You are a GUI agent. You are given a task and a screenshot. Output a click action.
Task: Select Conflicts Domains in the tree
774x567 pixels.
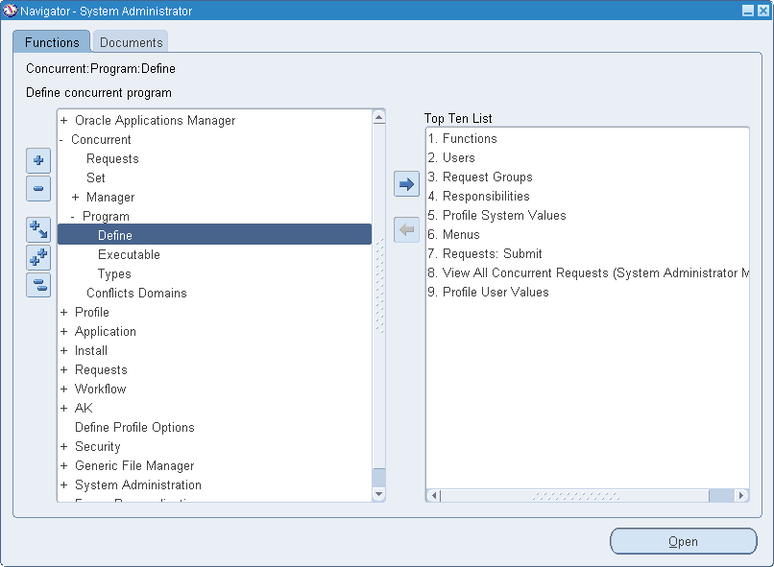[136, 293]
